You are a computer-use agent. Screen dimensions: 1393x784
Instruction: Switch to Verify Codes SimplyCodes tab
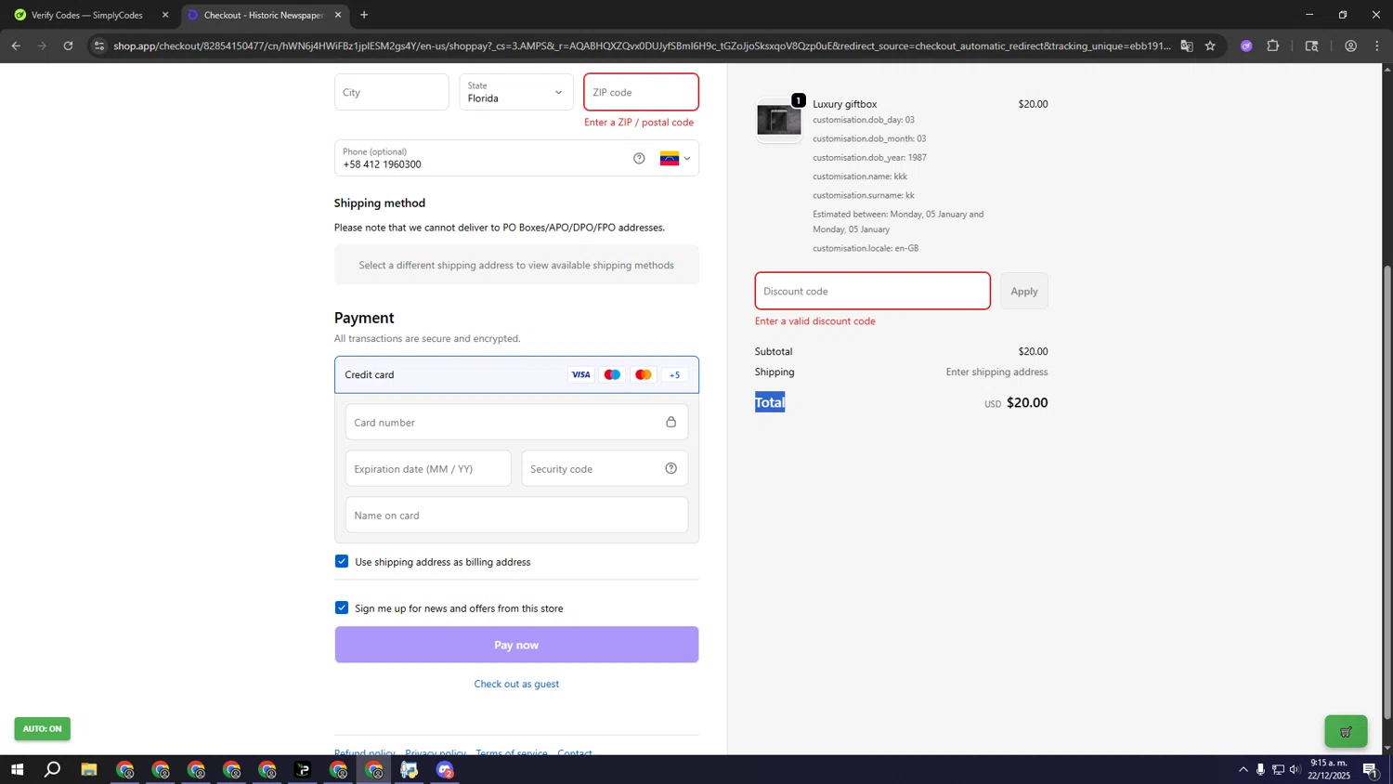click(86, 15)
